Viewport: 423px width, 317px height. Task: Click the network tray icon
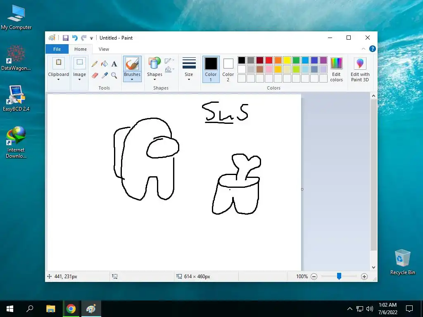click(x=360, y=309)
